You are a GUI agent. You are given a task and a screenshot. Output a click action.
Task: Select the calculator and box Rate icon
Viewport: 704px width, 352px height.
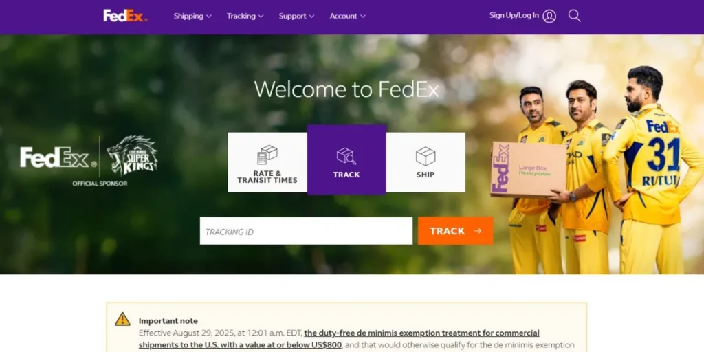(267, 155)
